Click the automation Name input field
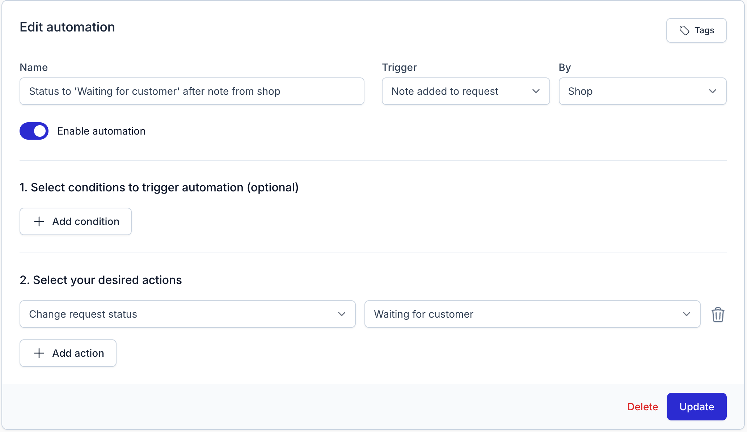This screenshot has width=747, height=432. [192, 91]
